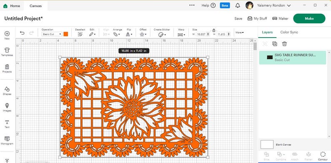Click the Blank Canvas thumbnail
Viewport: 331px width, 163px height.
tap(267, 145)
